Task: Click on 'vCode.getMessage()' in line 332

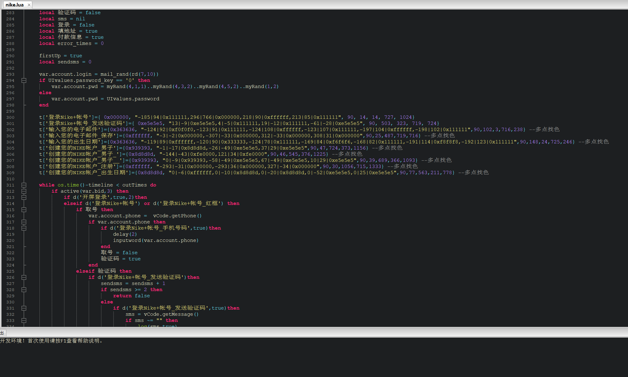Action: (x=171, y=314)
